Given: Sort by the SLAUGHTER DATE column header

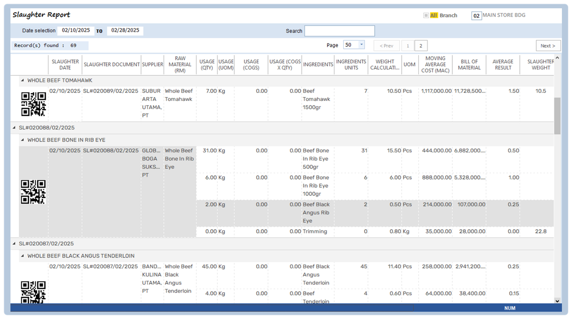Looking at the screenshot, I should (65, 65).
